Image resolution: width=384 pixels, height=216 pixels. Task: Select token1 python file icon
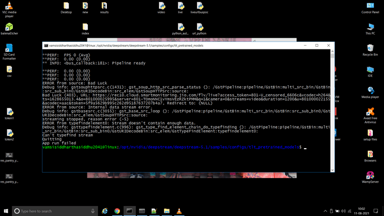click(9, 114)
